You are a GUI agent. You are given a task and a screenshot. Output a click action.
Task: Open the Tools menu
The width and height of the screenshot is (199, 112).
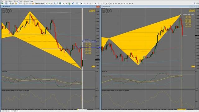(x=21, y=1)
